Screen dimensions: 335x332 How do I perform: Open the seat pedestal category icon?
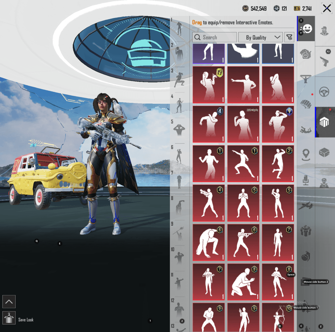(x=306, y=181)
